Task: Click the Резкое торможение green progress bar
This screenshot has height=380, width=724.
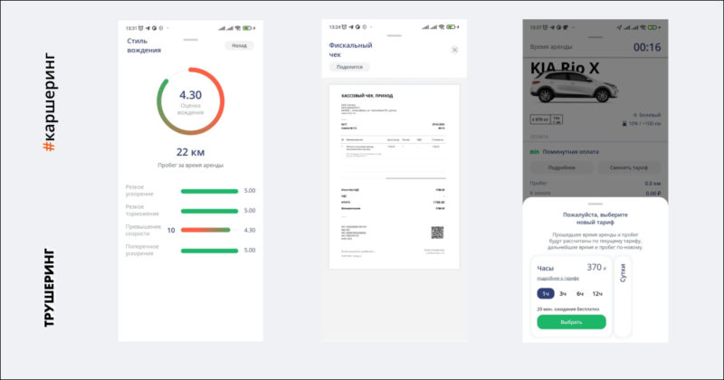Action: point(209,211)
